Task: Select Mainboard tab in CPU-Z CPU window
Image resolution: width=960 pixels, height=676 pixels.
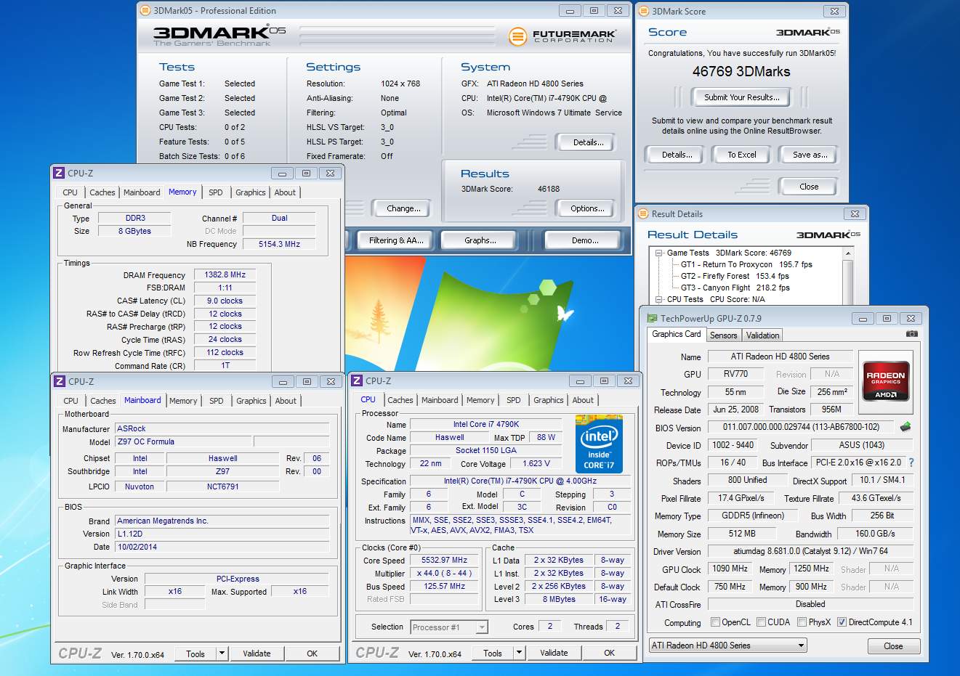Action: (440, 400)
